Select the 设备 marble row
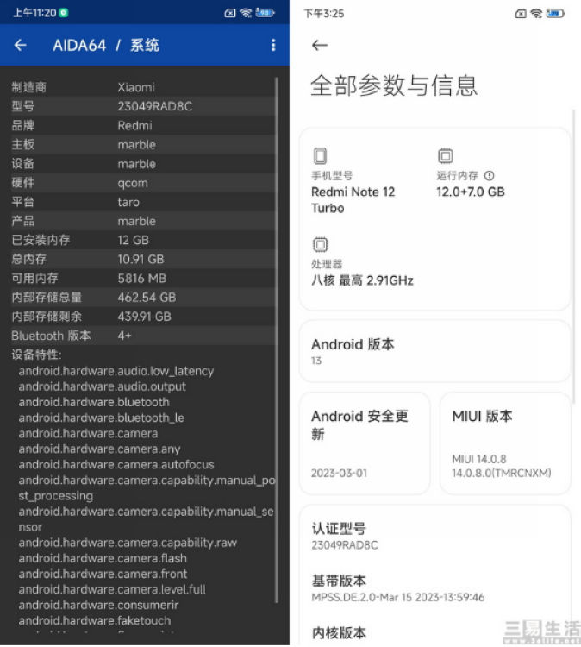The width and height of the screenshot is (581, 647). 142,164
